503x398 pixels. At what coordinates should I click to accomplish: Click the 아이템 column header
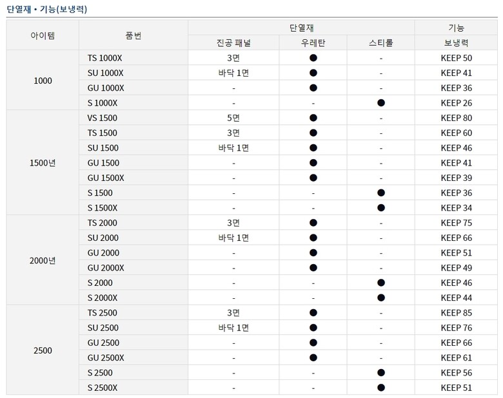tap(43, 35)
